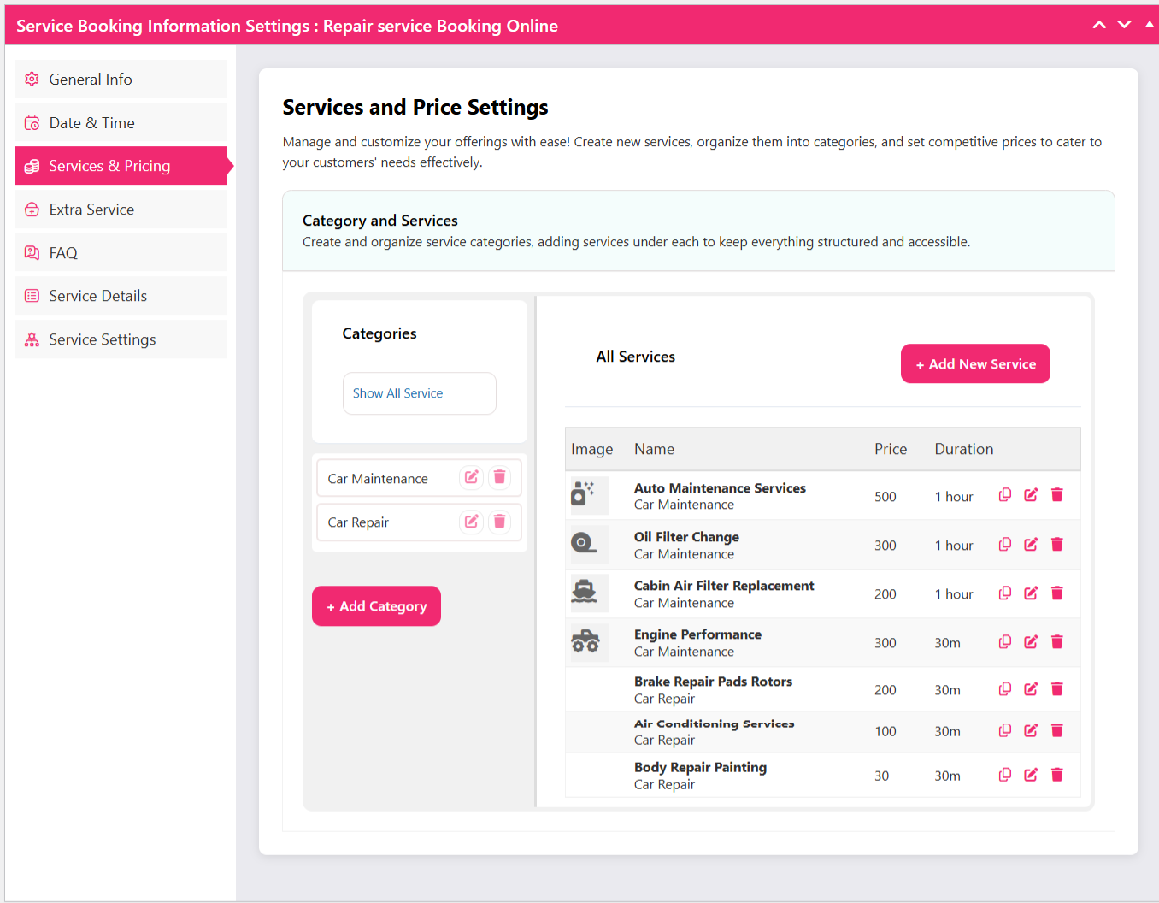Screen dimensions: 1159x903
Task: Delete the Body Repair Painting service
Action: pyautogui.click(x=1057, y=775)
